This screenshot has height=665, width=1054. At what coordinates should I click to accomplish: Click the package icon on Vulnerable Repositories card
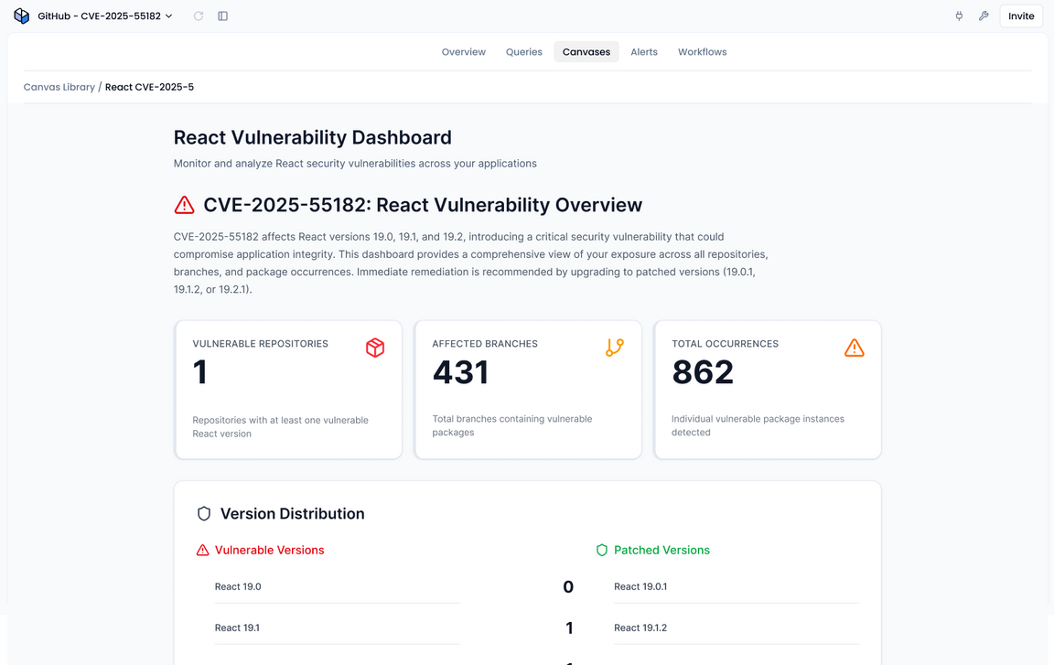375,348
